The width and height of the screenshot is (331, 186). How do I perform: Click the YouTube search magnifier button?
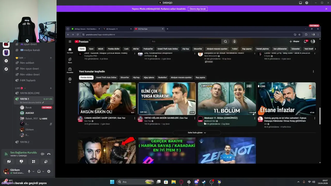[225, 41]
